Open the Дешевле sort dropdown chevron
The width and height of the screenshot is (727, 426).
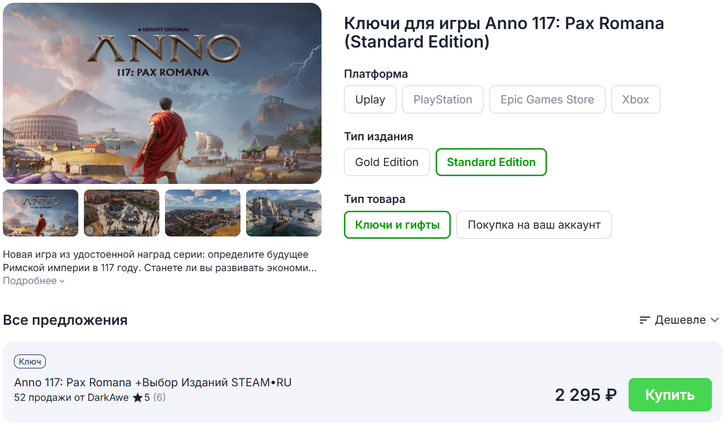(x=714, y=320)
